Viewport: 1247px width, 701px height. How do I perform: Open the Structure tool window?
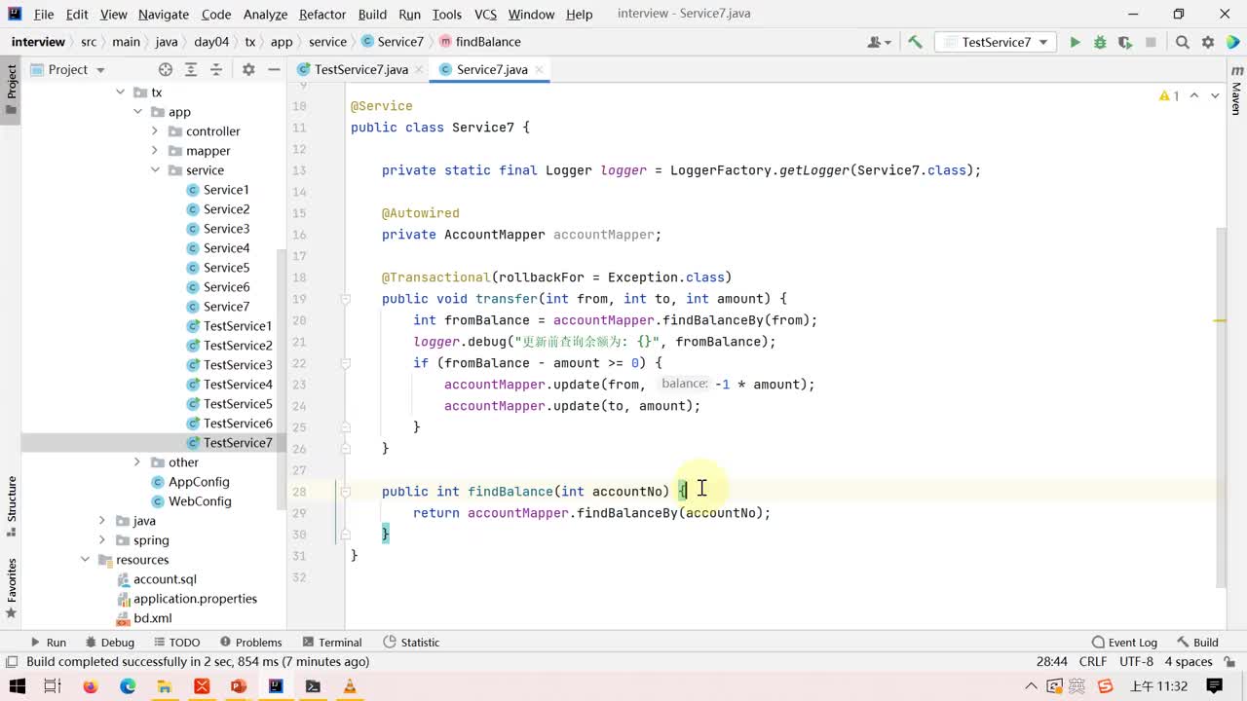point(12,506)
